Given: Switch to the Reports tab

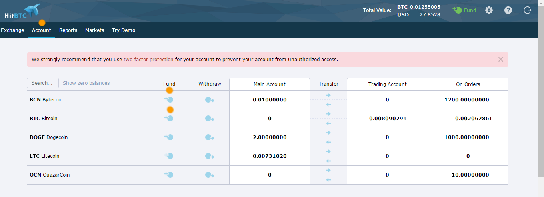Looking at the screenshot, I should pyautogui.click(x=68, y=30).
